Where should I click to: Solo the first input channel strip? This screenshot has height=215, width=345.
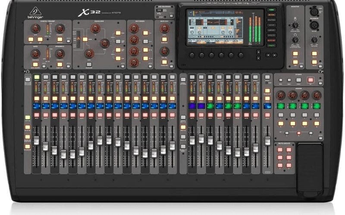click(x=37, y=98)
